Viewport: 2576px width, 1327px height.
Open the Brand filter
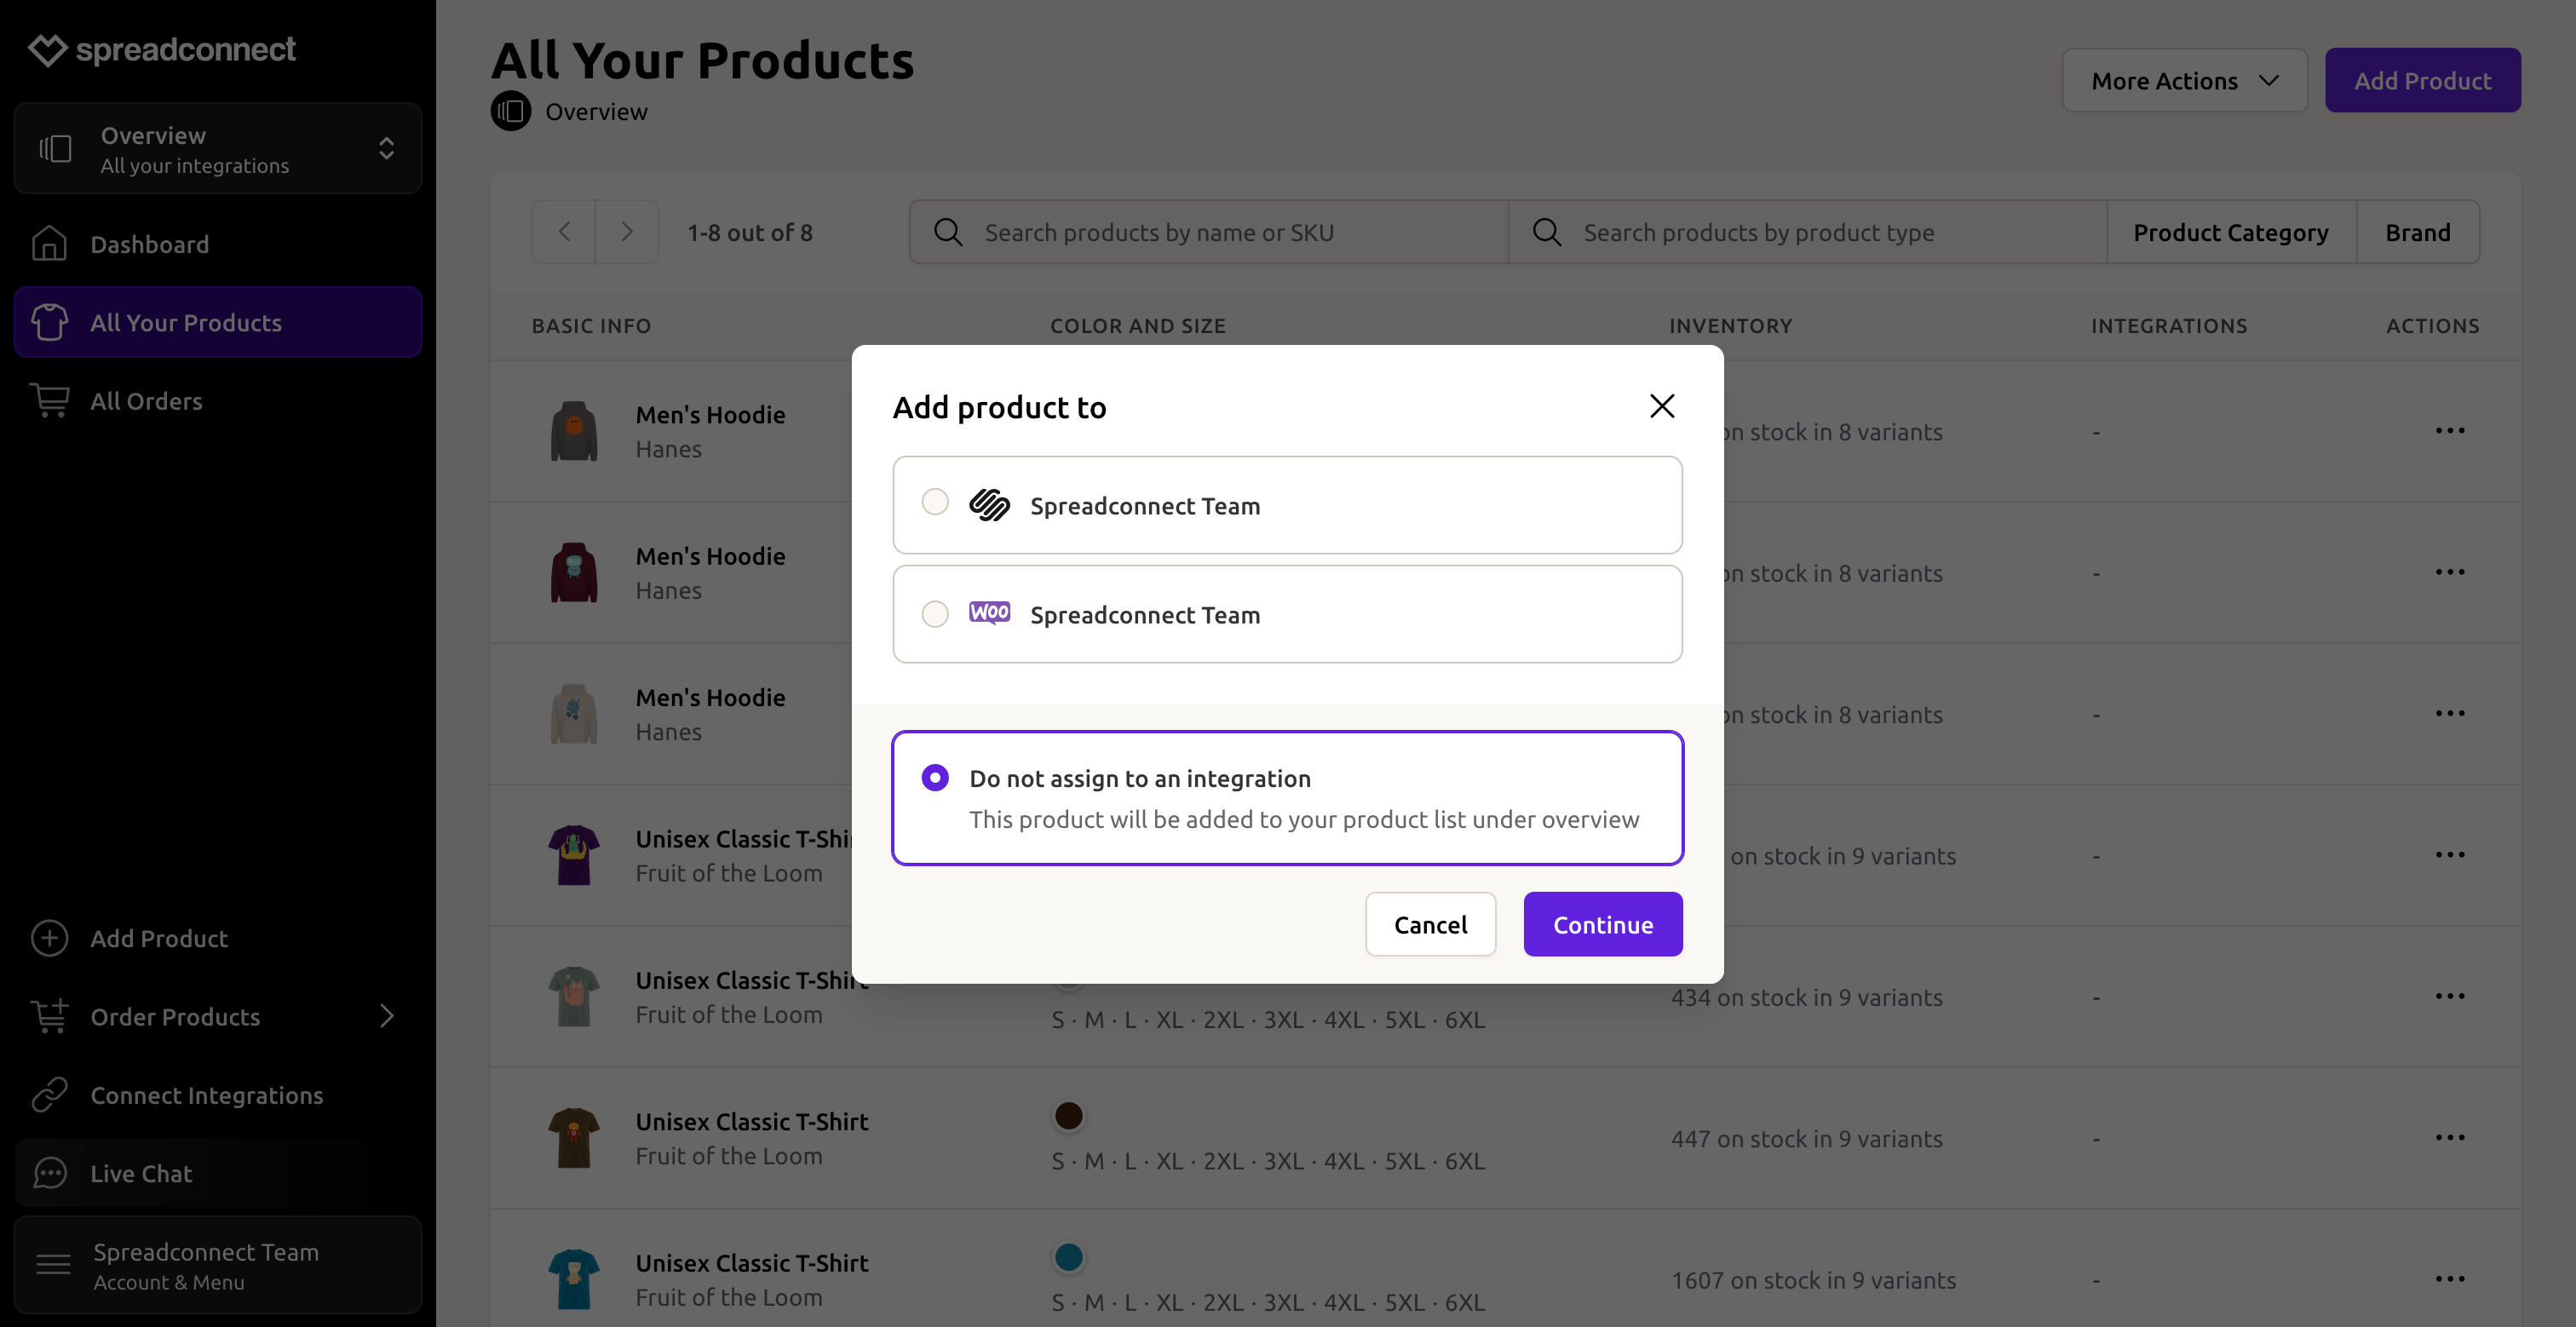click(2418, 232)
